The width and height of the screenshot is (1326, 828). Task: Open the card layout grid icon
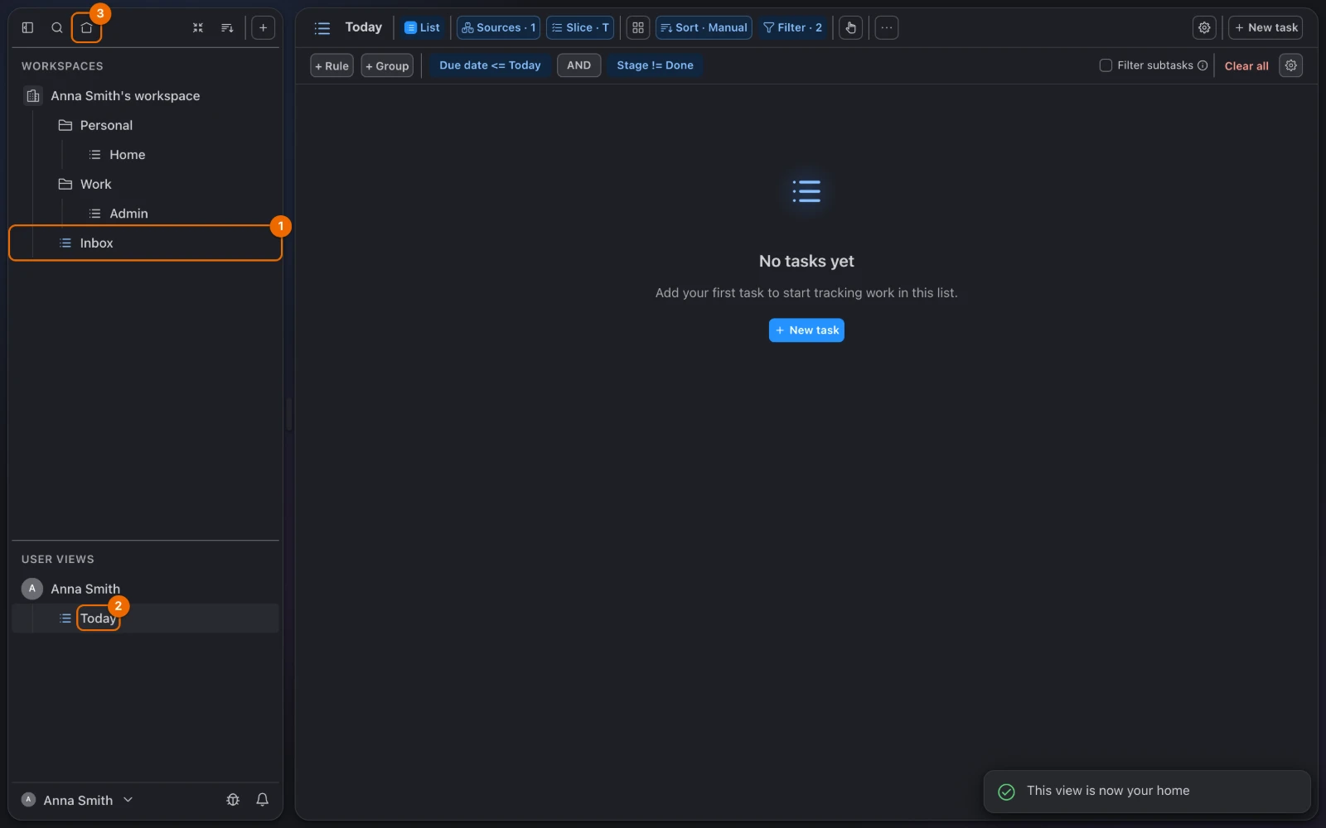[x=638, y=27]
